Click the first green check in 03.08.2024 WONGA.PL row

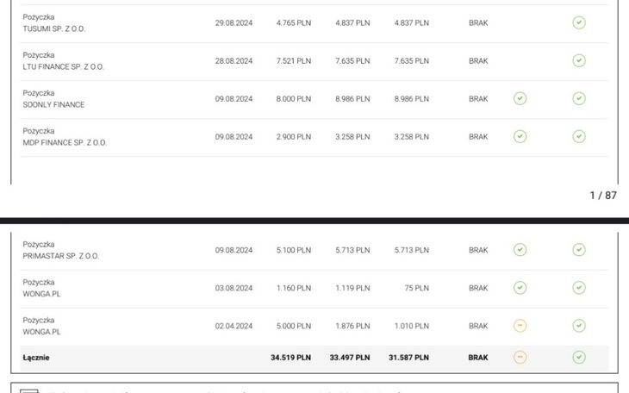tap(520, 288)
